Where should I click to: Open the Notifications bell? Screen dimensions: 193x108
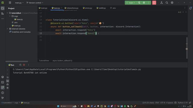point(190,8)
